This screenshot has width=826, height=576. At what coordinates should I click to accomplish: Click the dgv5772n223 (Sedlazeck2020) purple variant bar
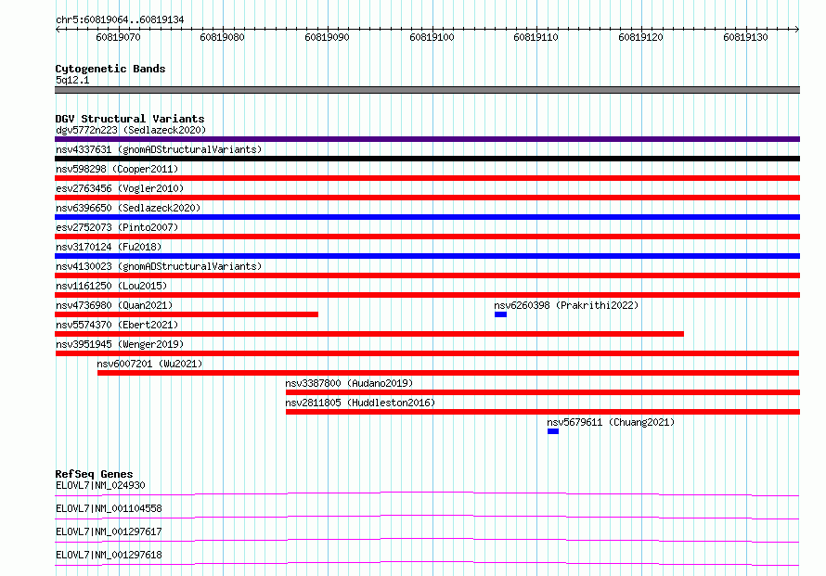tap(427, 139)
